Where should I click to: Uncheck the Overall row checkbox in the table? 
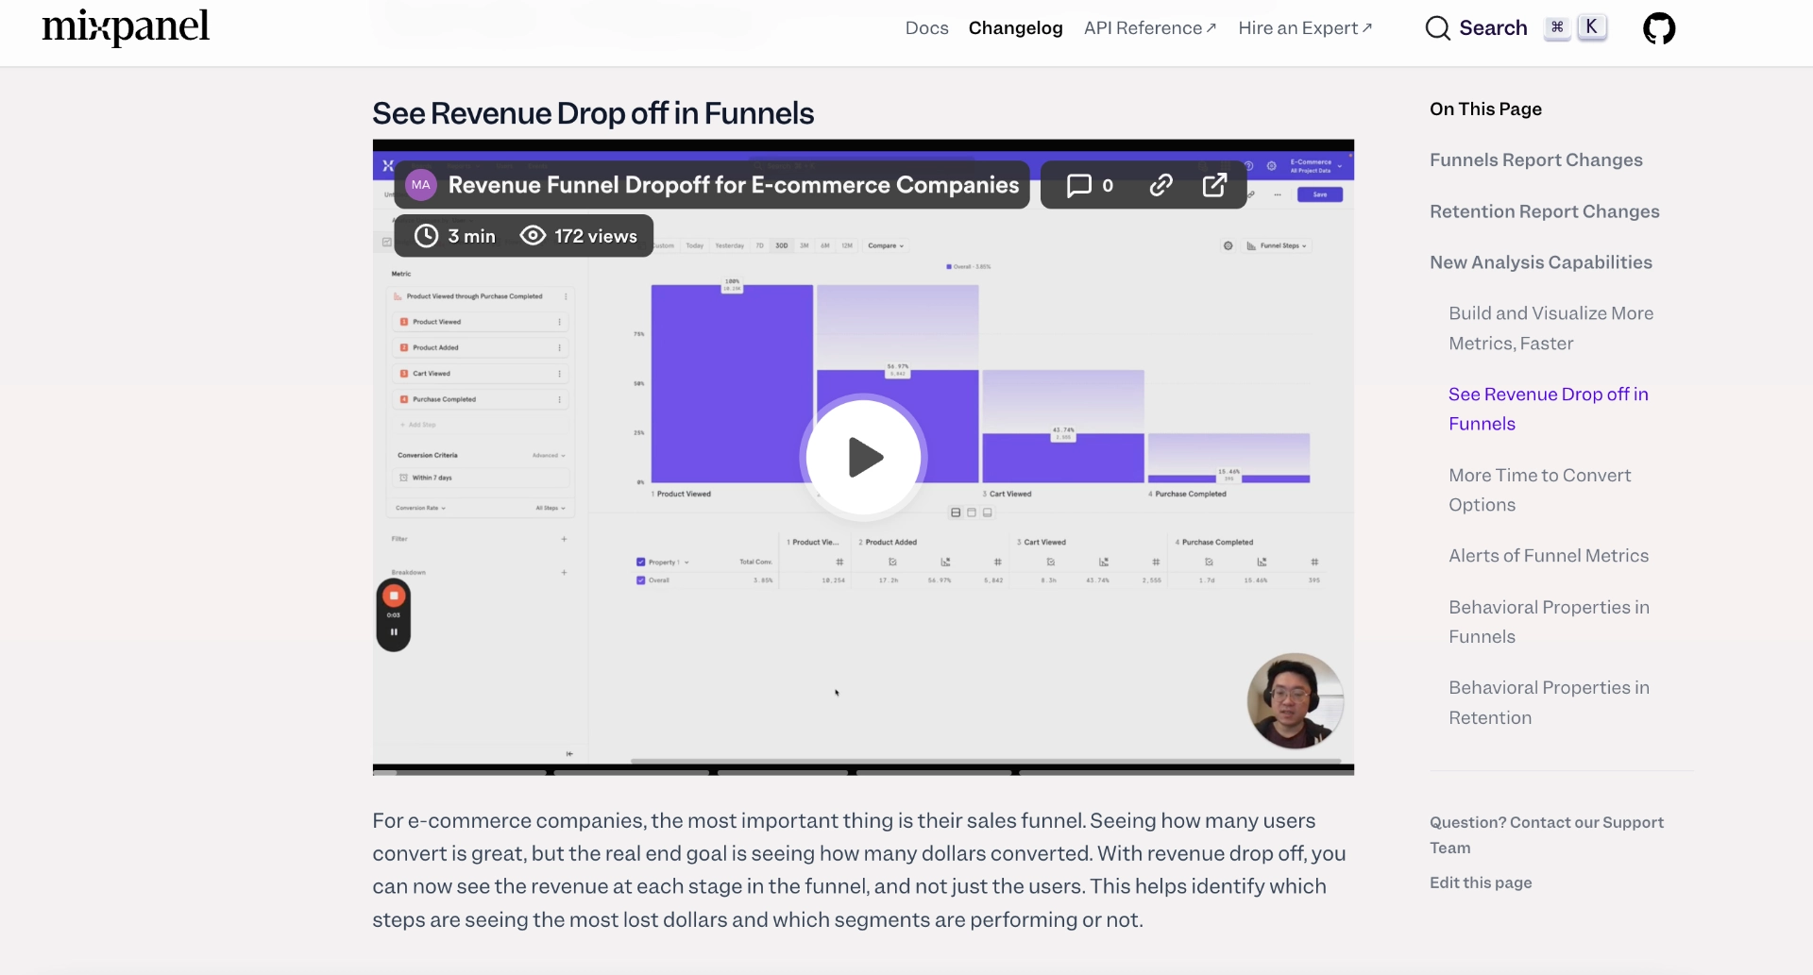tap(640, 580)
